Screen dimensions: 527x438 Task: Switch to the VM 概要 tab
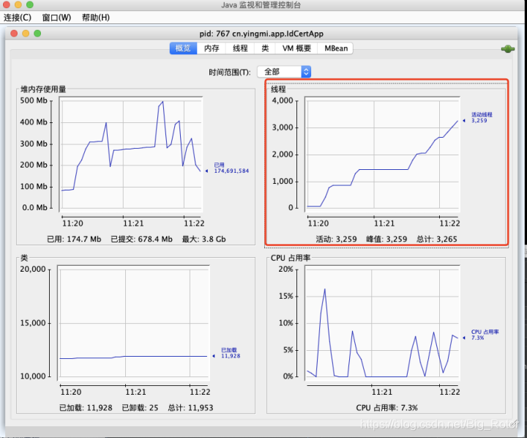[x=296, y=48]
